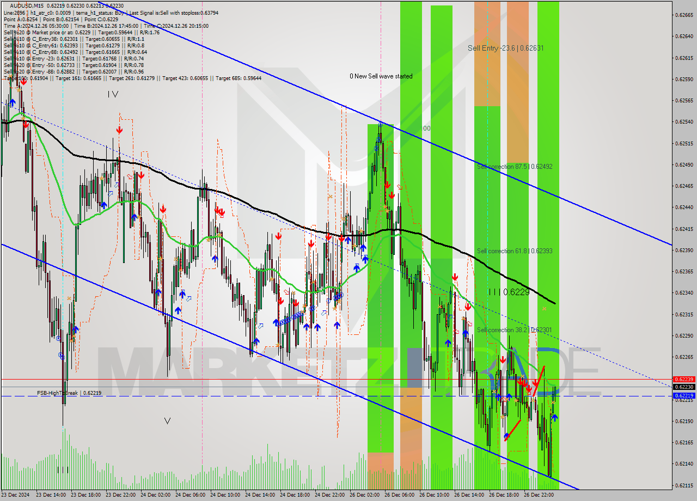Viewport: 697px width, 501px height.
Task: Click the 'I I I 0.6229' wave label
Action: [509, 292]
